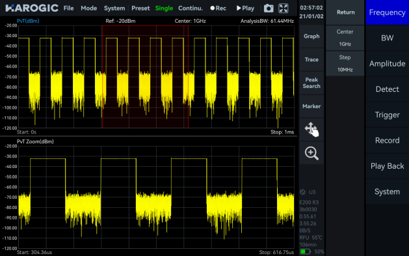The width and height of the screenshot is (409, 256).
Task: Open the System menu in top bar
Action: 114,8
